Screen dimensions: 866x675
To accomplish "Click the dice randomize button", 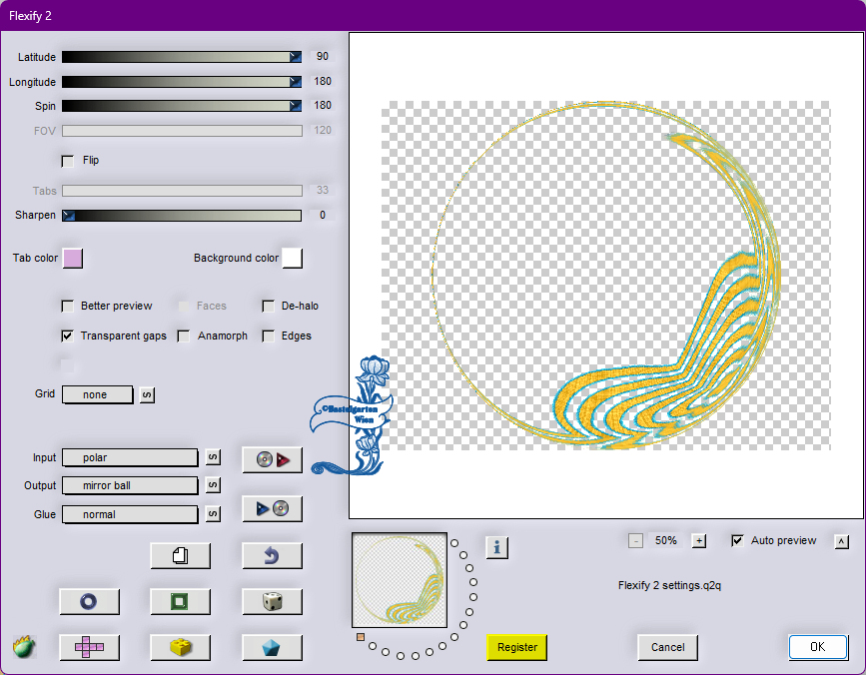I will (x=272, y=601).
